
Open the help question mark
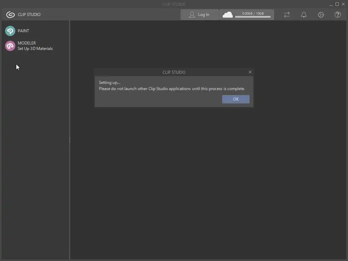point(337,15)
